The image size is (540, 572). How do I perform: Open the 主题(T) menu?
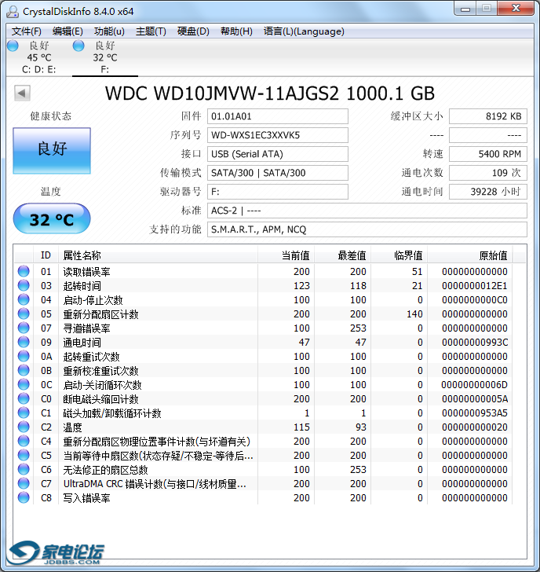tap(151, 31)
